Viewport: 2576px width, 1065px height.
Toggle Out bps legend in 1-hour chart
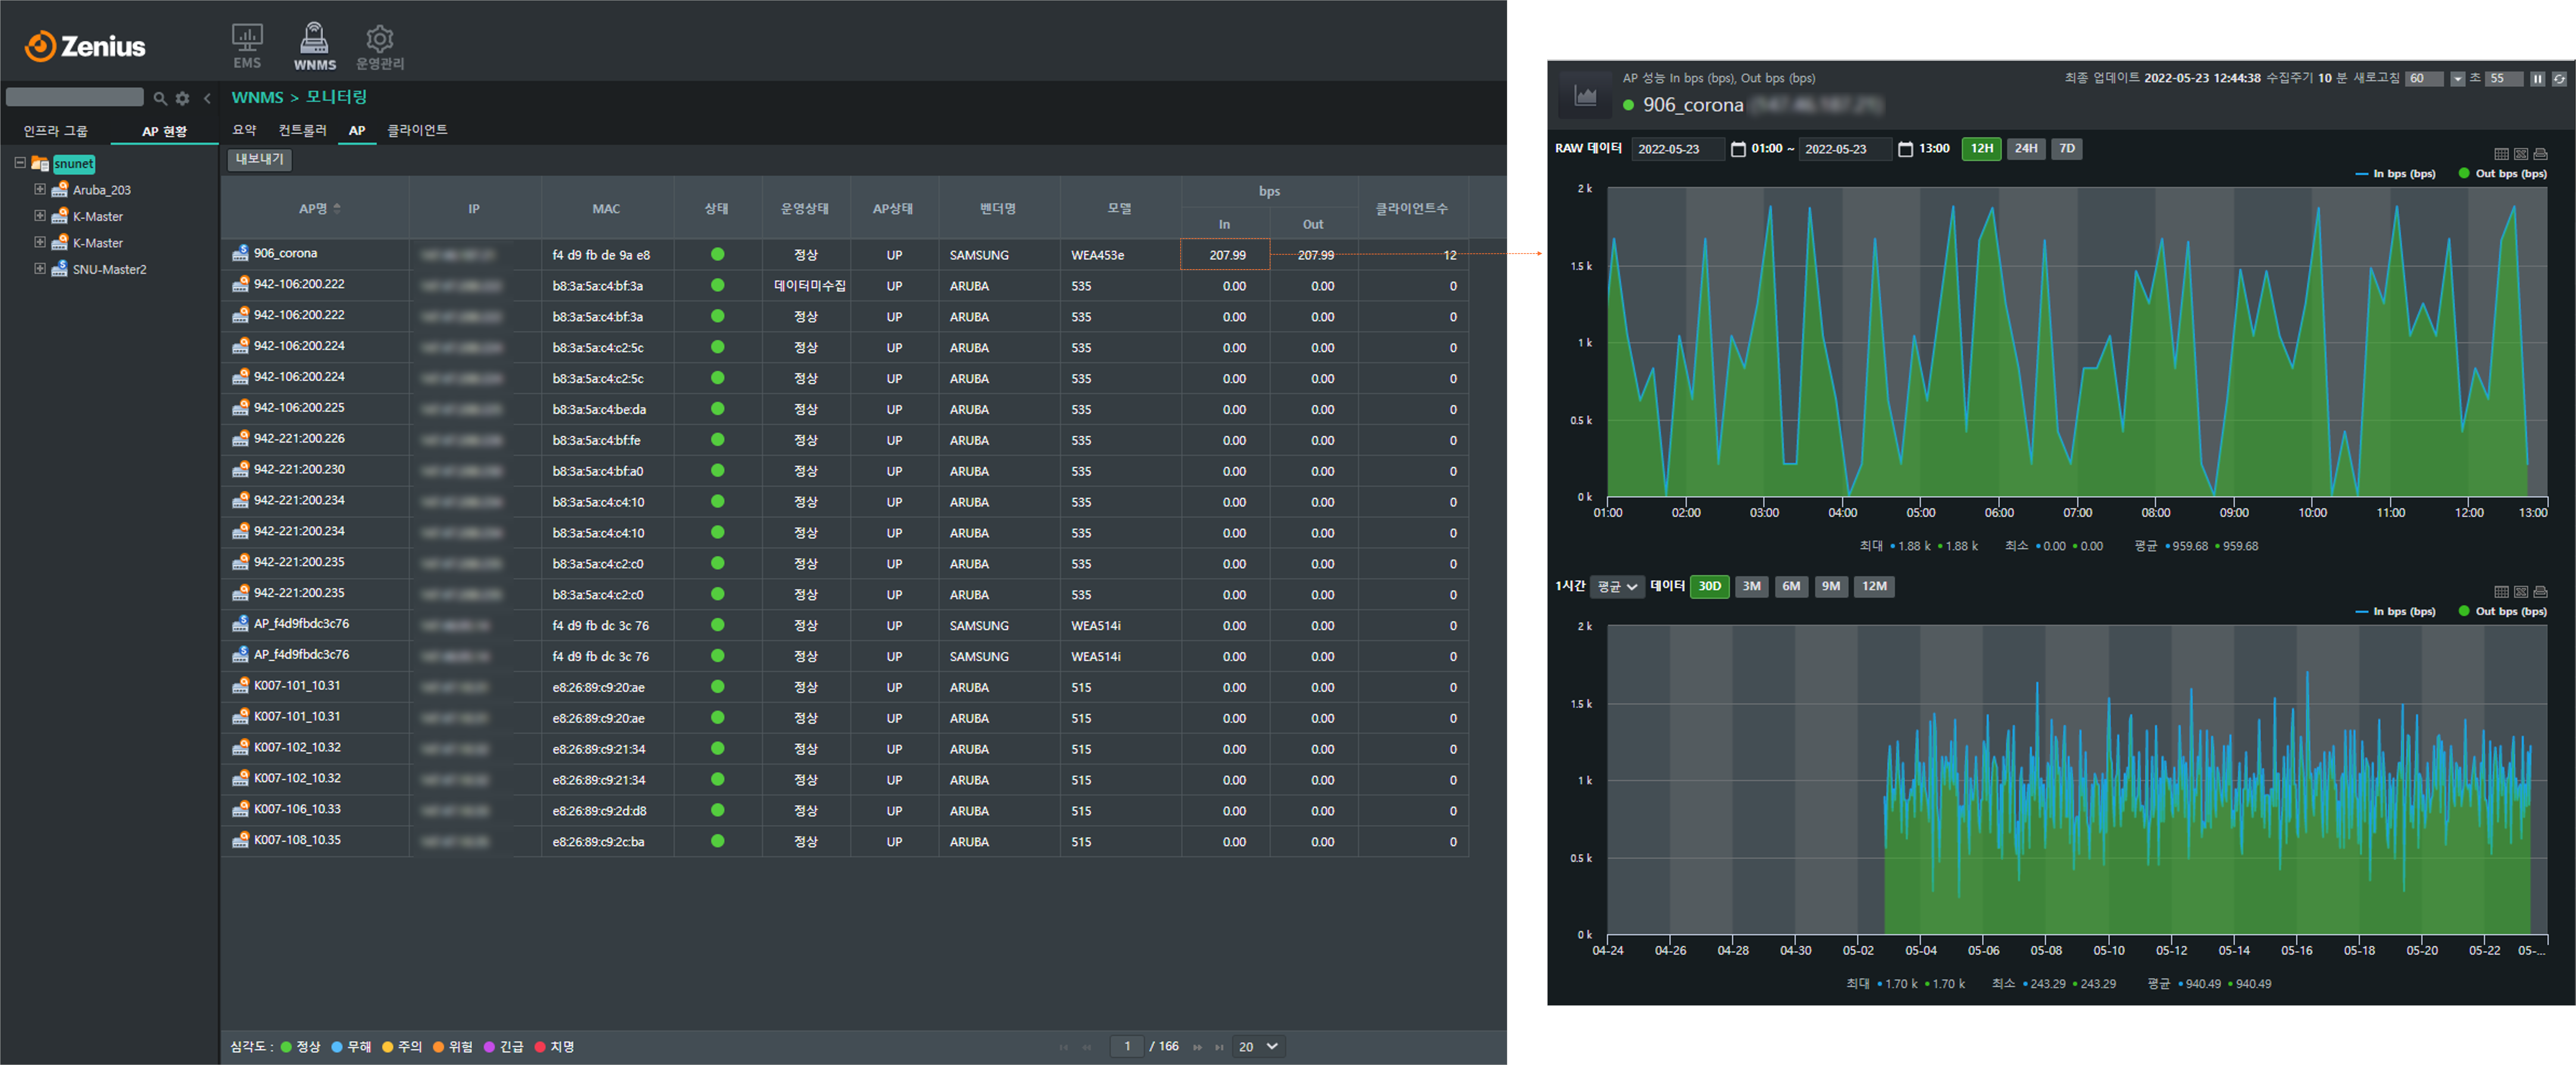(2502, 611)
